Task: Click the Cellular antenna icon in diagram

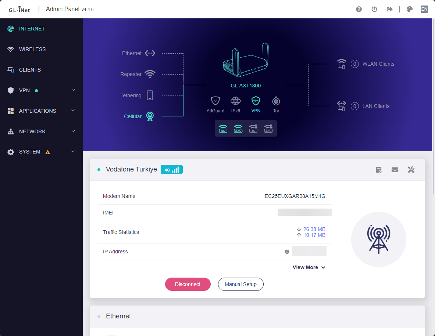Action: 150,116
